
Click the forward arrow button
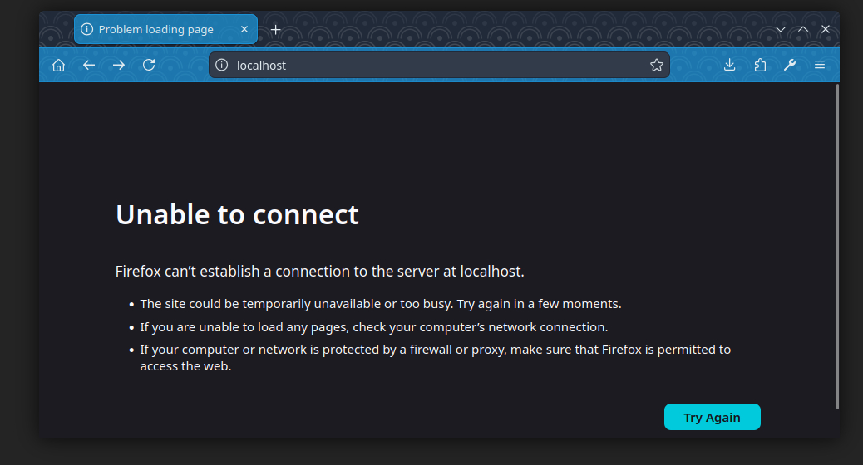click(x=119, y=65)
